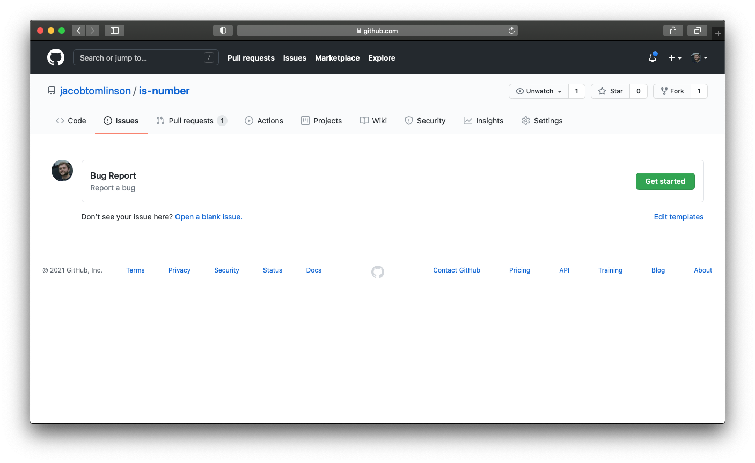This screenshot has width=755, height=463.
Task: Select Marketplace in the navigation bar
Action: 337,58
